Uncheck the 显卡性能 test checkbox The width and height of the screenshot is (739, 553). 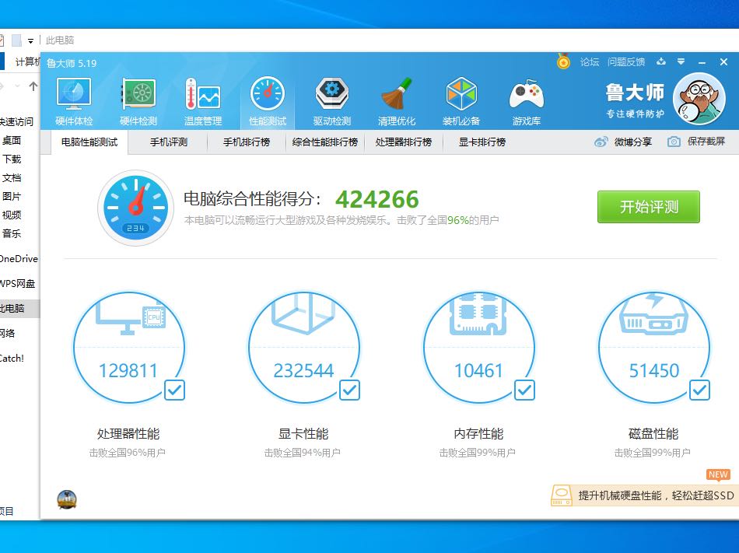pos(350,390)
